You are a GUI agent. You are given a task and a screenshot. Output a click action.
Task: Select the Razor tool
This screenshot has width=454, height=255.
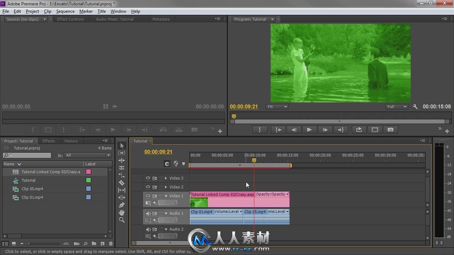tap(122, 183)
